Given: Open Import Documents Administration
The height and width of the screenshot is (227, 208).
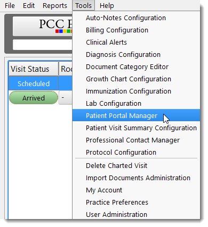Looking at the screenshot, I should tap(136, 178).
